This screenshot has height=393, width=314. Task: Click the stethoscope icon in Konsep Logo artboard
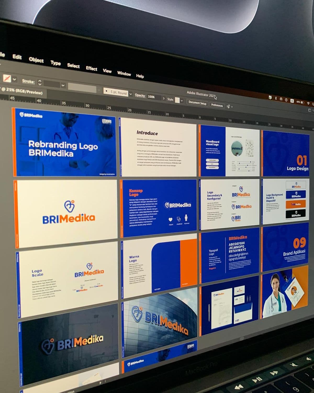(x=179, y=219)
